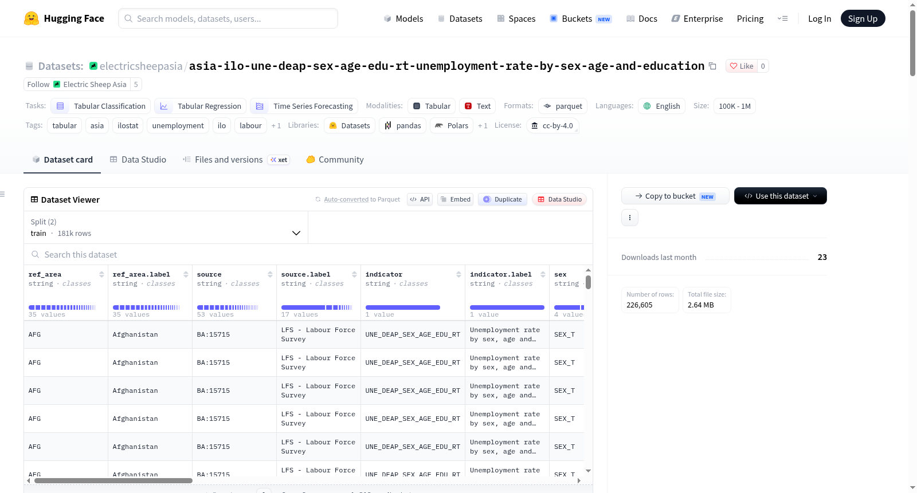
Task: Switch to the Community tab
Action: [x=335, y=160]
